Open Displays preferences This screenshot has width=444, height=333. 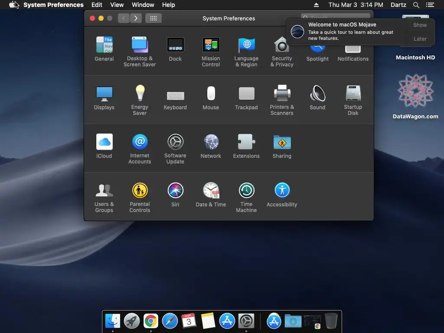pos(104,98)
